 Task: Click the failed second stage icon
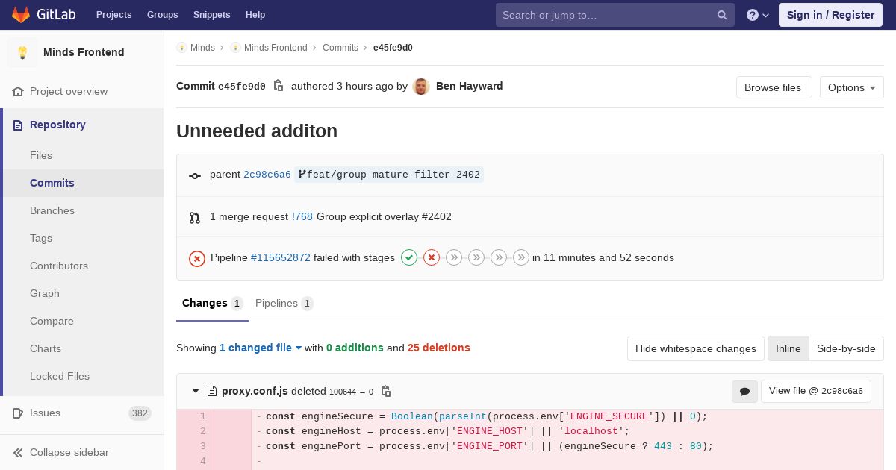432,257
